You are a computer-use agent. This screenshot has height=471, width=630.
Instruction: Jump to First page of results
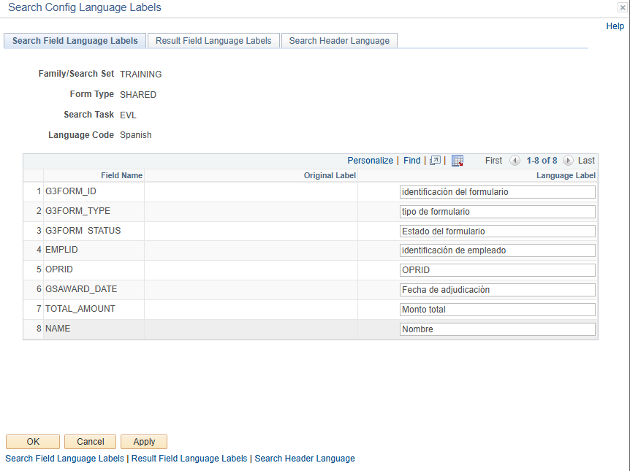tap(493, 160)
